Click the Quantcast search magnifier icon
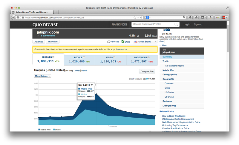Screen dimensions: 239x145 point(176,24)
